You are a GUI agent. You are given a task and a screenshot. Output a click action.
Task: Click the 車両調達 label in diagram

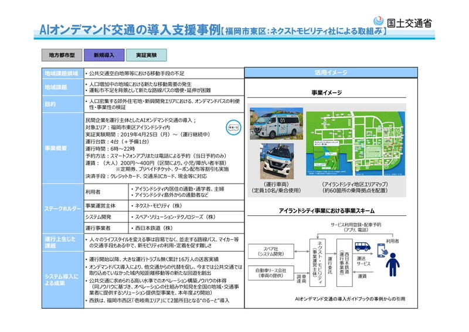click(x=301, y=279)
